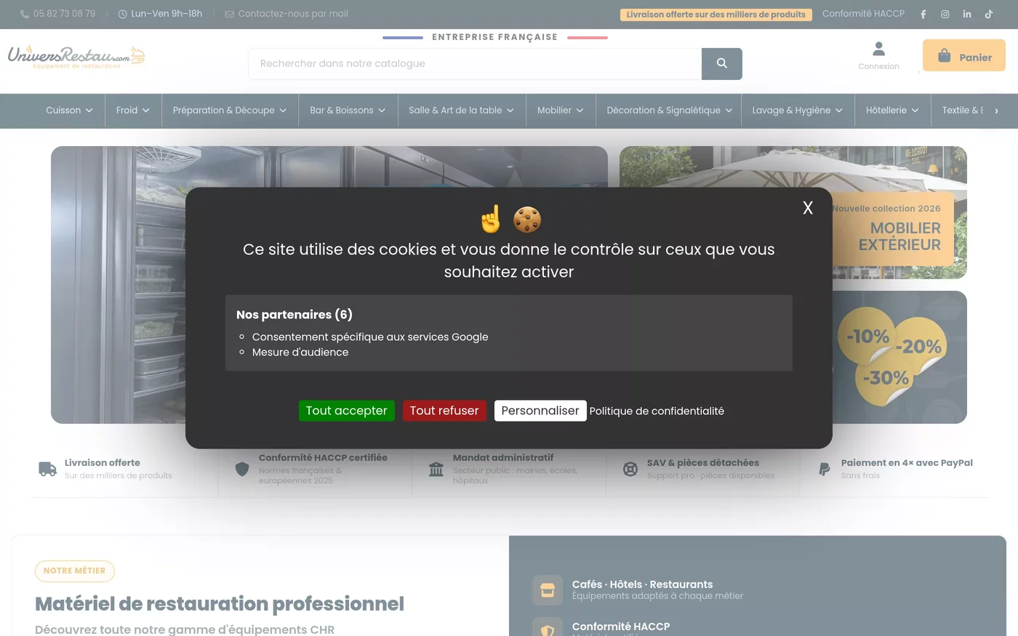Click the lifebuoy icon for SAV & pièces détachées

click(630, 469)
